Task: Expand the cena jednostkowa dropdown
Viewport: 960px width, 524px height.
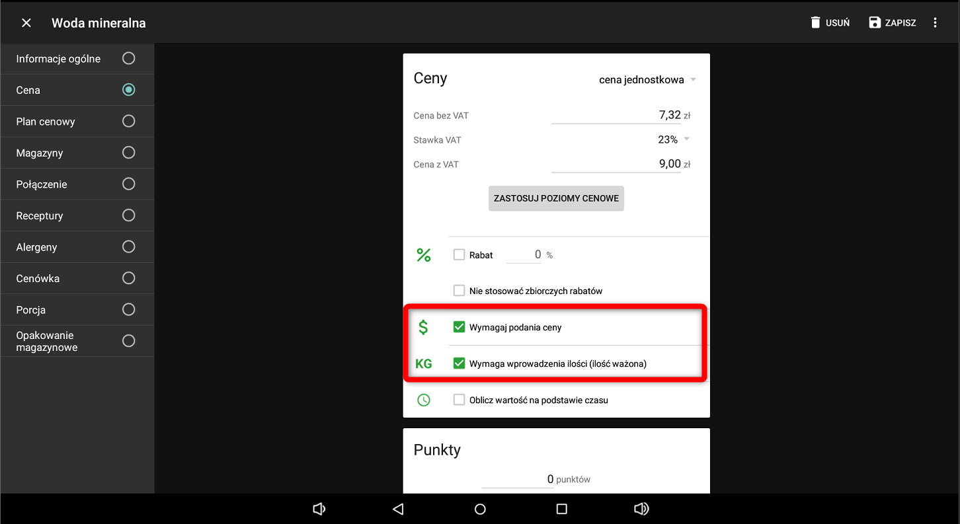Action: (647, 80)
